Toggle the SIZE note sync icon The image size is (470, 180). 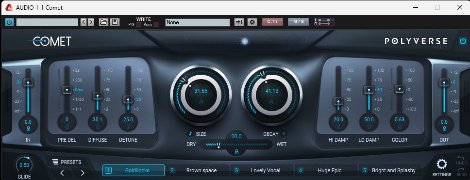click(x=190, y=133)
